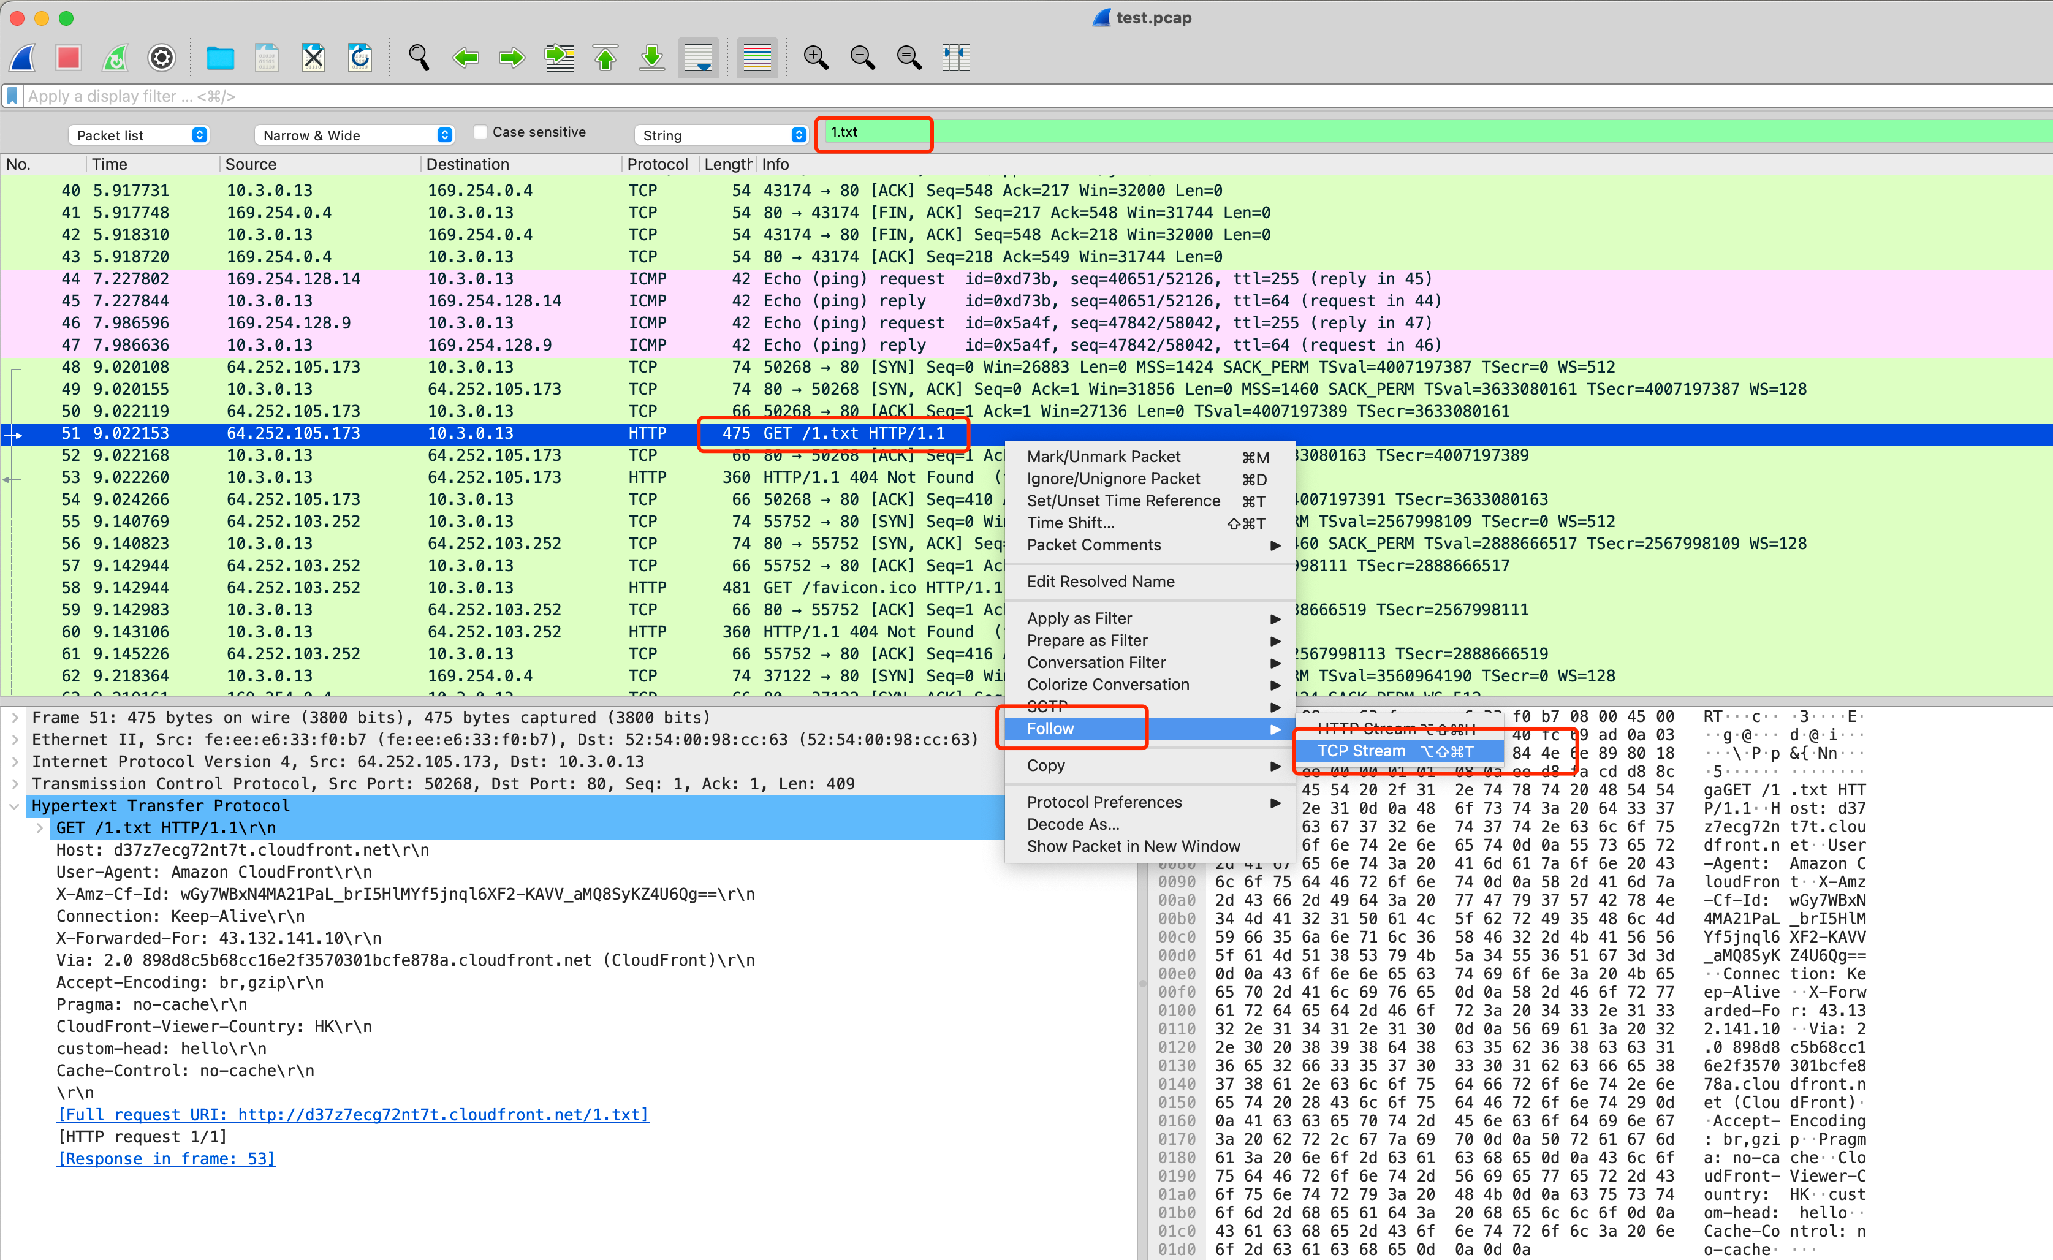Reset packet text to normal size
The height and width of the screenshot is (1260, 2053).
tap(909, 58)
